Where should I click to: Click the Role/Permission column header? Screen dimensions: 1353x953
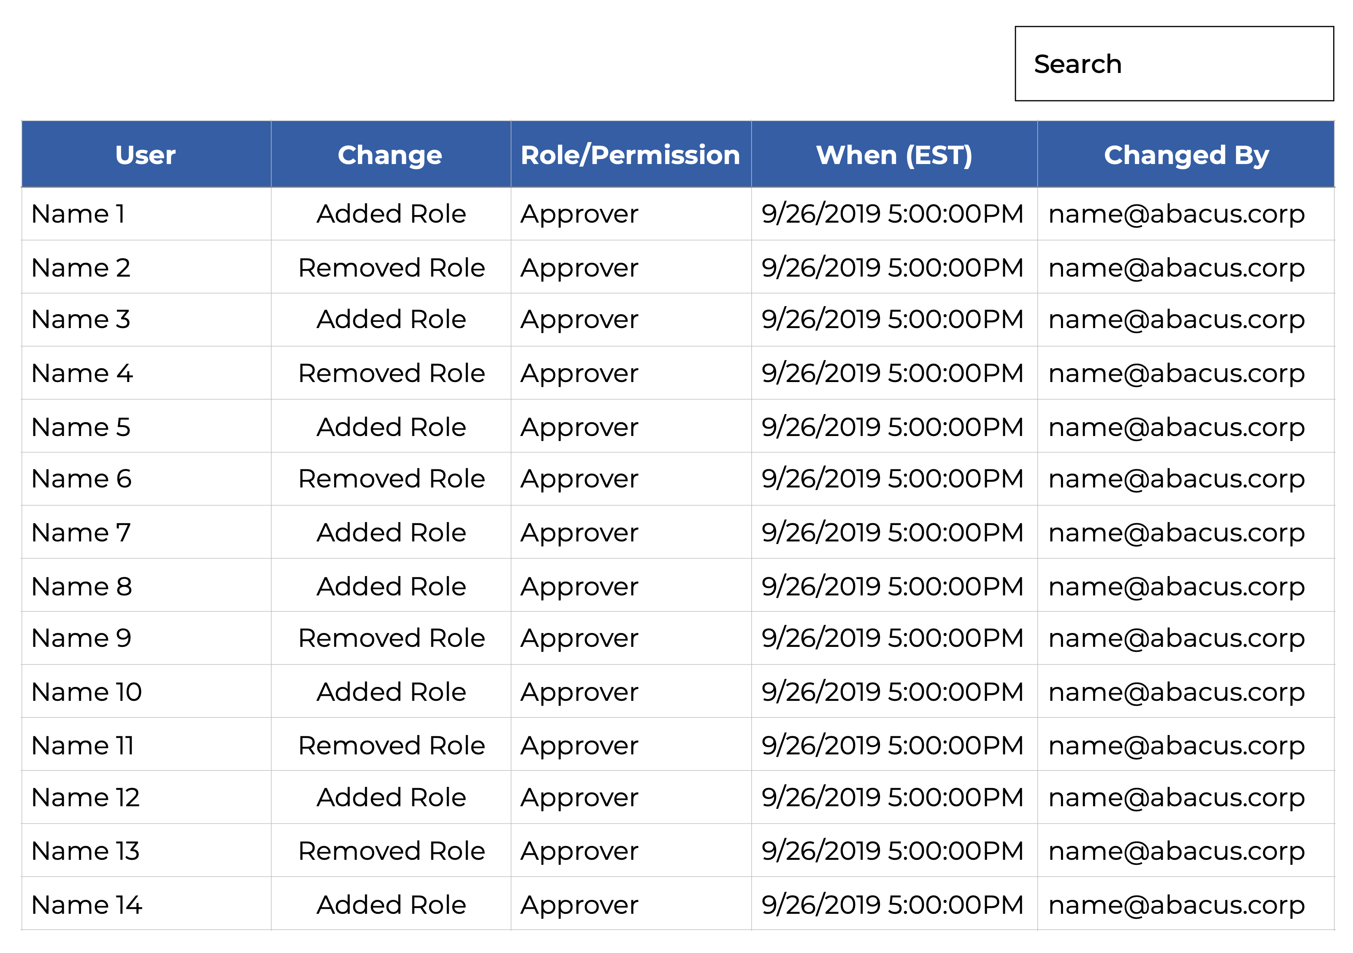tap(630, 155)
